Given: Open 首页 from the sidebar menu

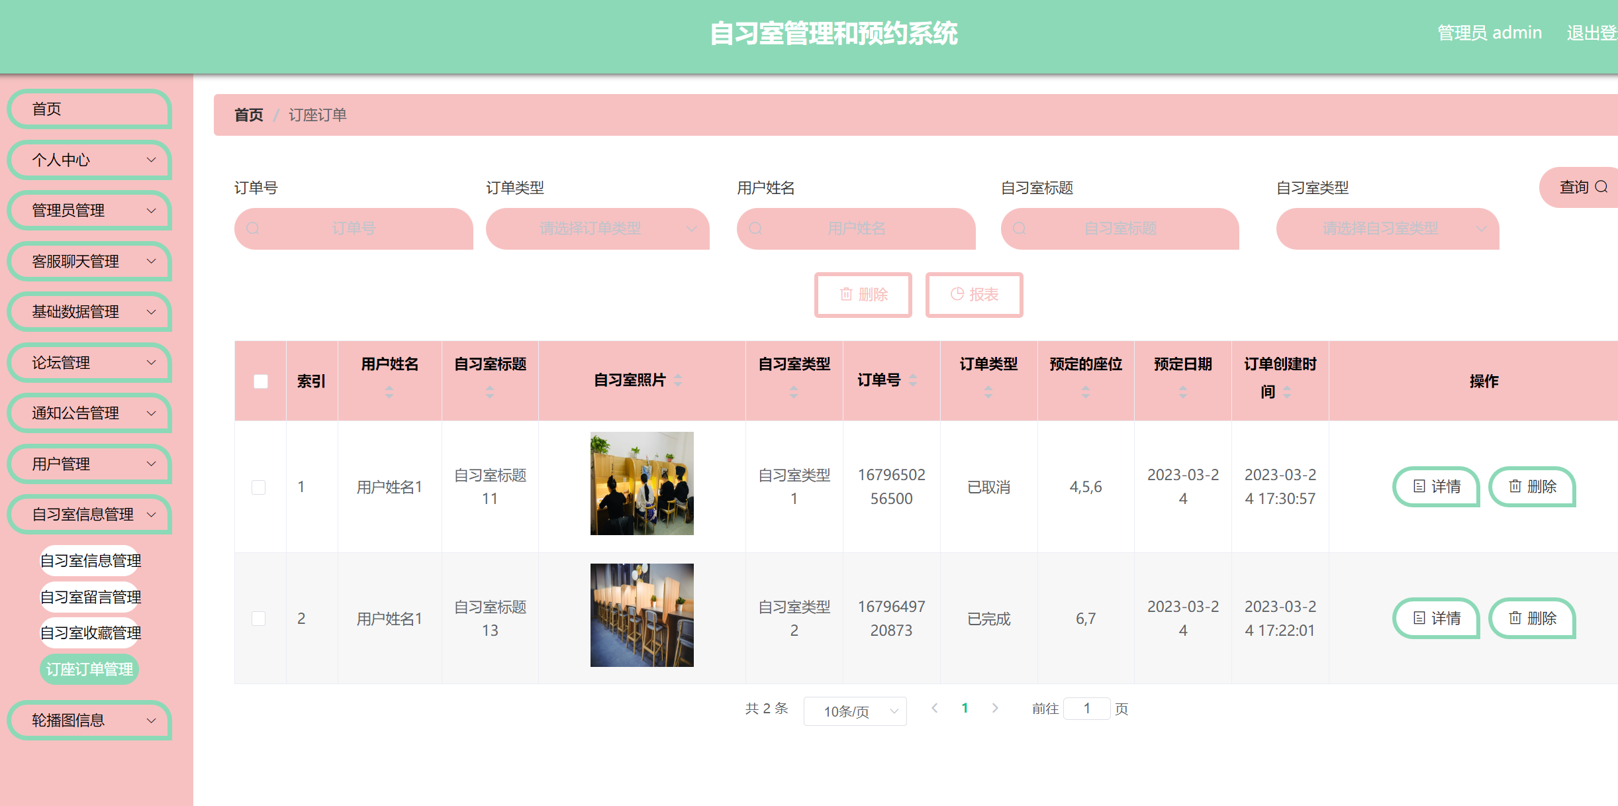Looking at the screenshot, I should [89, 109].
